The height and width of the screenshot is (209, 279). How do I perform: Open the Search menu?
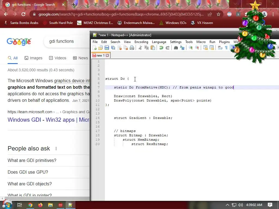(115, 42)
